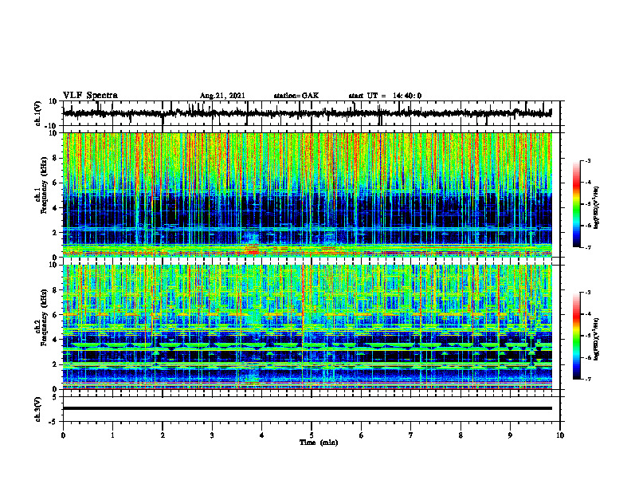The image size is (631, 488).
Task: Click the upper color bar for ch.1
Action: click(577, 204)
